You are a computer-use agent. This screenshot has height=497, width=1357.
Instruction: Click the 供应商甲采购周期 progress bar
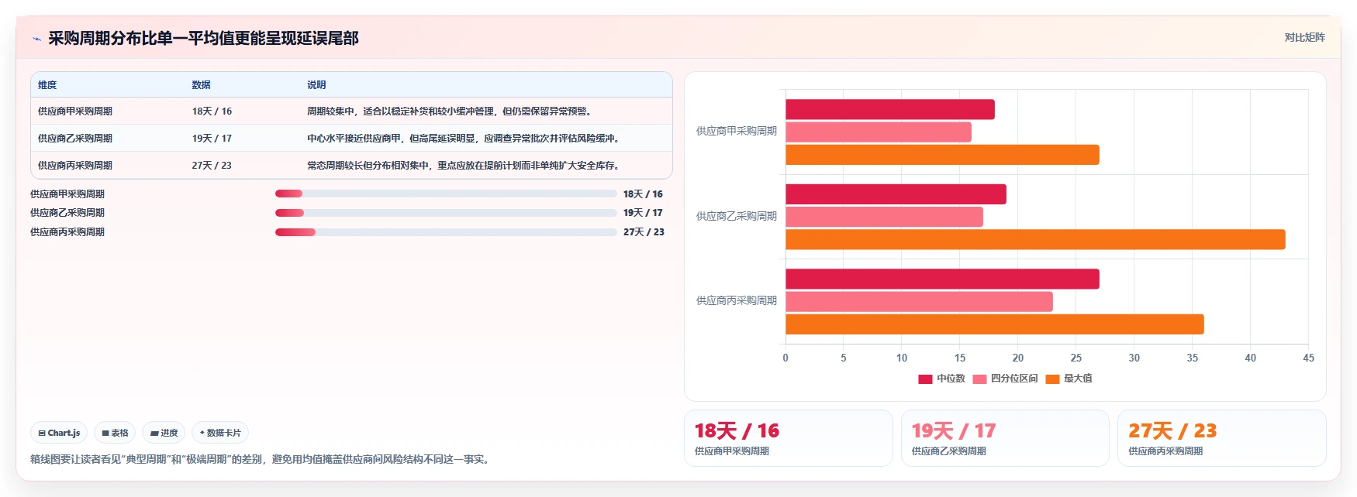446,194
